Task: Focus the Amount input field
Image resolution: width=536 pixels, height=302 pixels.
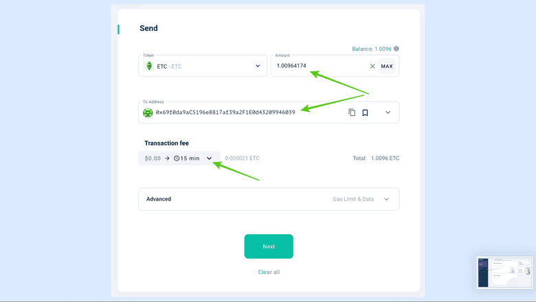Action: pyautogui.click(x=316, y=67)
